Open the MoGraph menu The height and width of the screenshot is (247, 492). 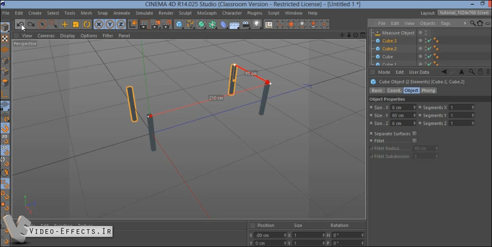coord(207,13)
